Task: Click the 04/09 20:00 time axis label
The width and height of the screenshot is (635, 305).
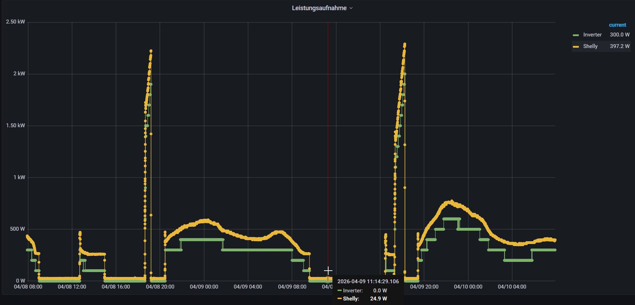Action: tap(424, 287)
